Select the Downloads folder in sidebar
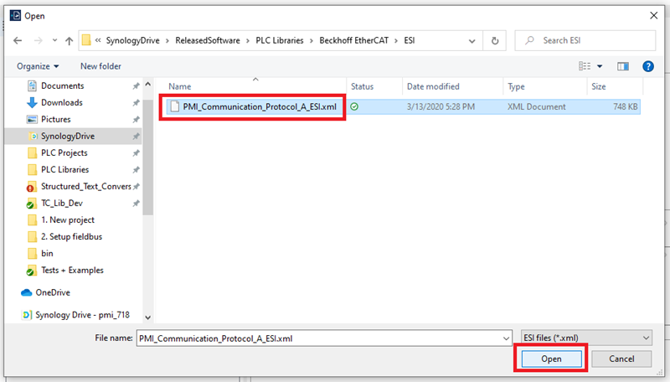This screenshot has height=382, width=670. click(x=61, y=102)
